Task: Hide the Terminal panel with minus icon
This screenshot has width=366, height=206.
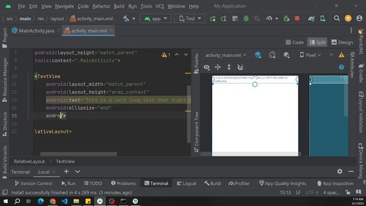Action: pos(351,172)
